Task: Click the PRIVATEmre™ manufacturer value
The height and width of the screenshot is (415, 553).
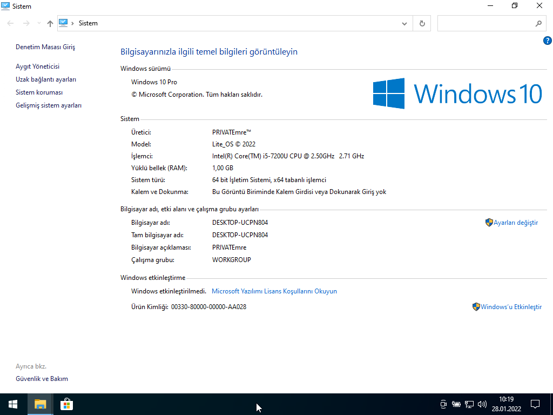Action: (231, 132)
